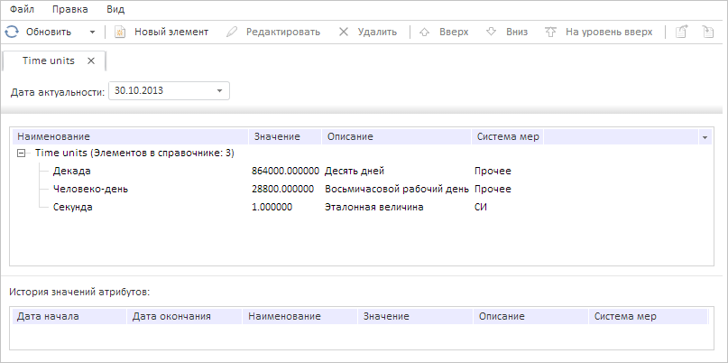
Task: Open the column selector dropdown arrow
Action: pyautogui.click(x=704, y=137)
